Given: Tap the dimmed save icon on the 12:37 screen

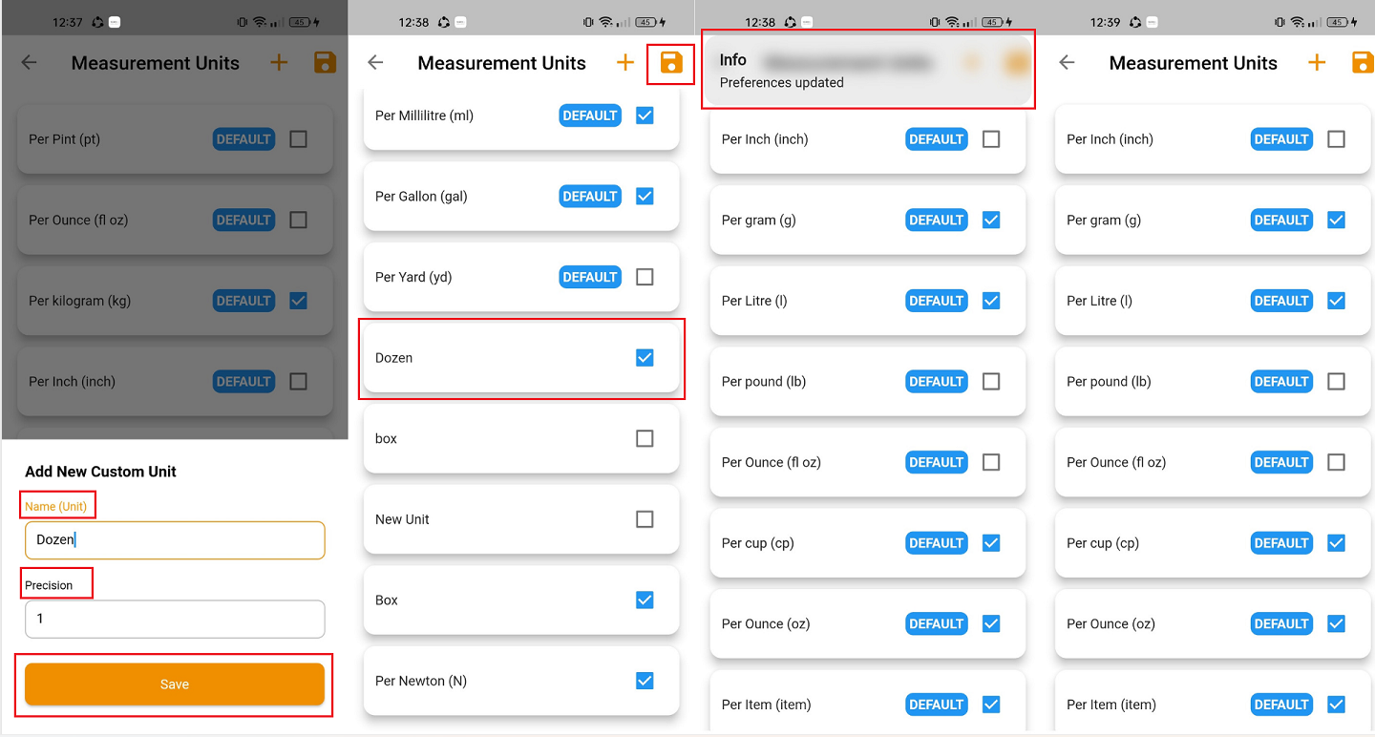Looking at the screenshot, I should 326,63.
